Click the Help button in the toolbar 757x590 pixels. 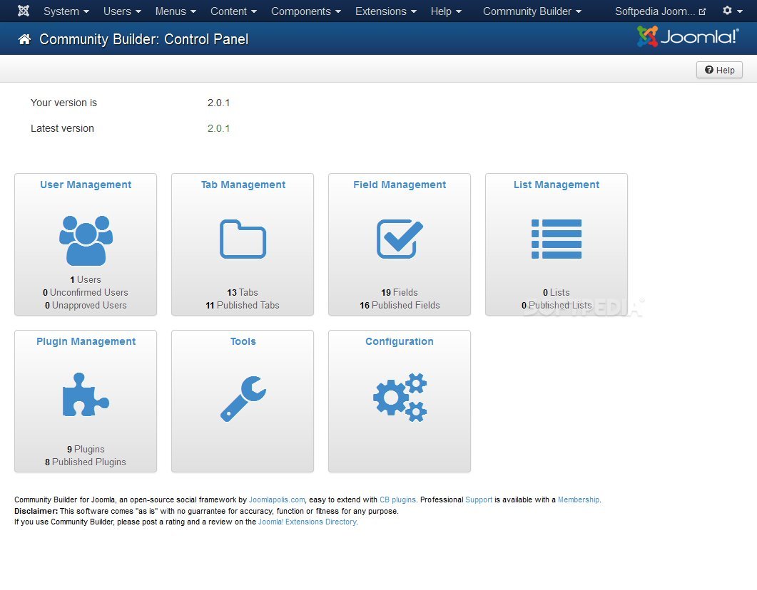pyautogui.click(x=719, y=70)
